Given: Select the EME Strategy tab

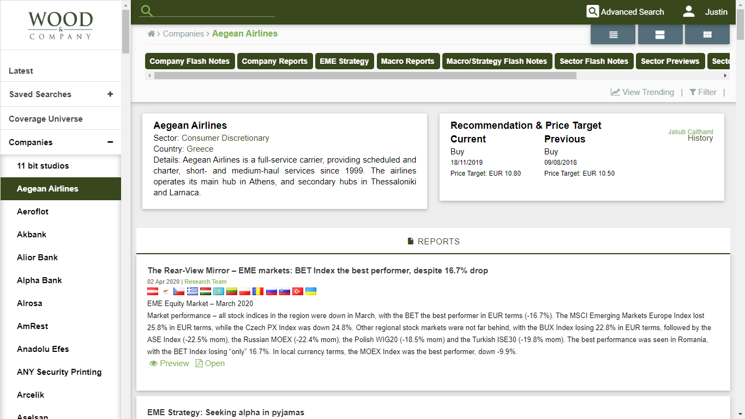Looking at the screenshot, I should 344,61.
